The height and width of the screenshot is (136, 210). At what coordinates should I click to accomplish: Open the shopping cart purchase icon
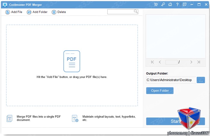[x=156, y=4]
